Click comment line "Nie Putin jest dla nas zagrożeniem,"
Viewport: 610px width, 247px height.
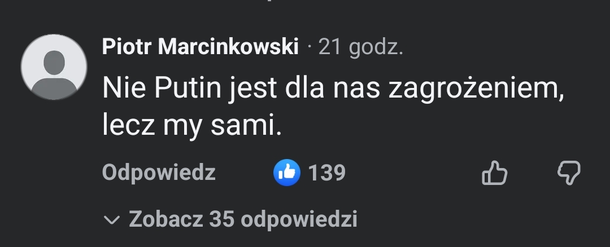333,90
